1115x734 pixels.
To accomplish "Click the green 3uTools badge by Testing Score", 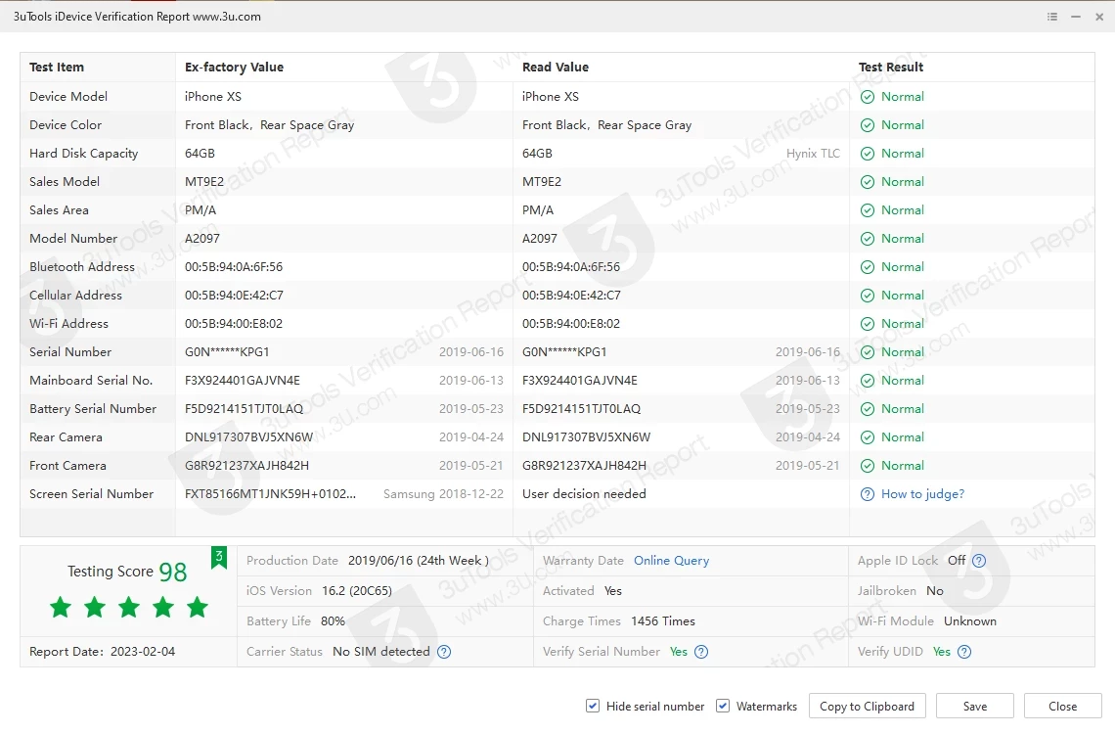I will pos(219,558).
